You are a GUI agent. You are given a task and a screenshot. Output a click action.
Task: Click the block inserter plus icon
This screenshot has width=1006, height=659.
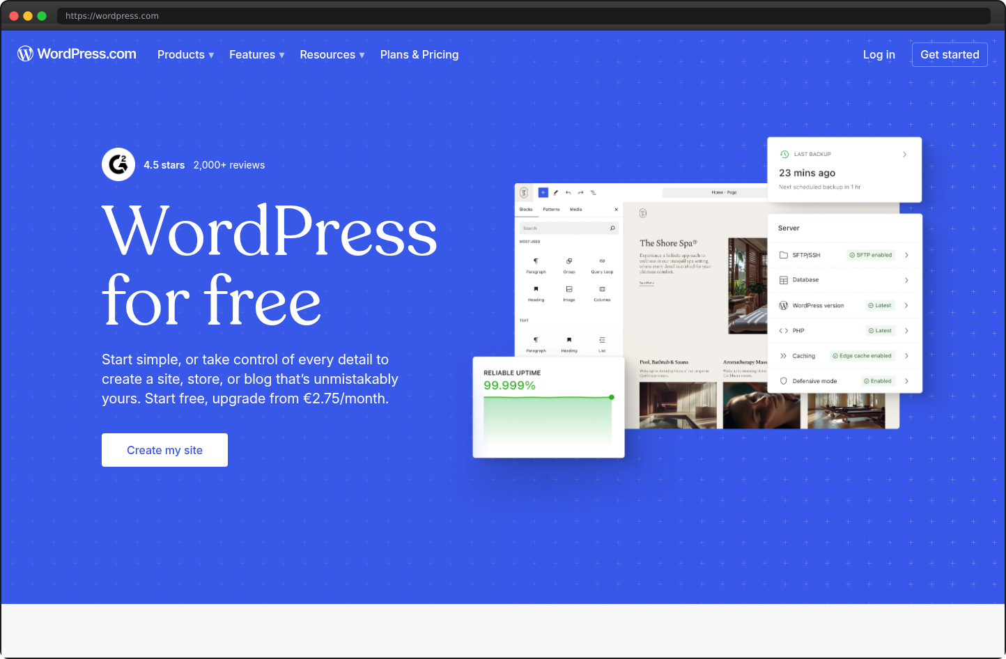coord(543,192)
